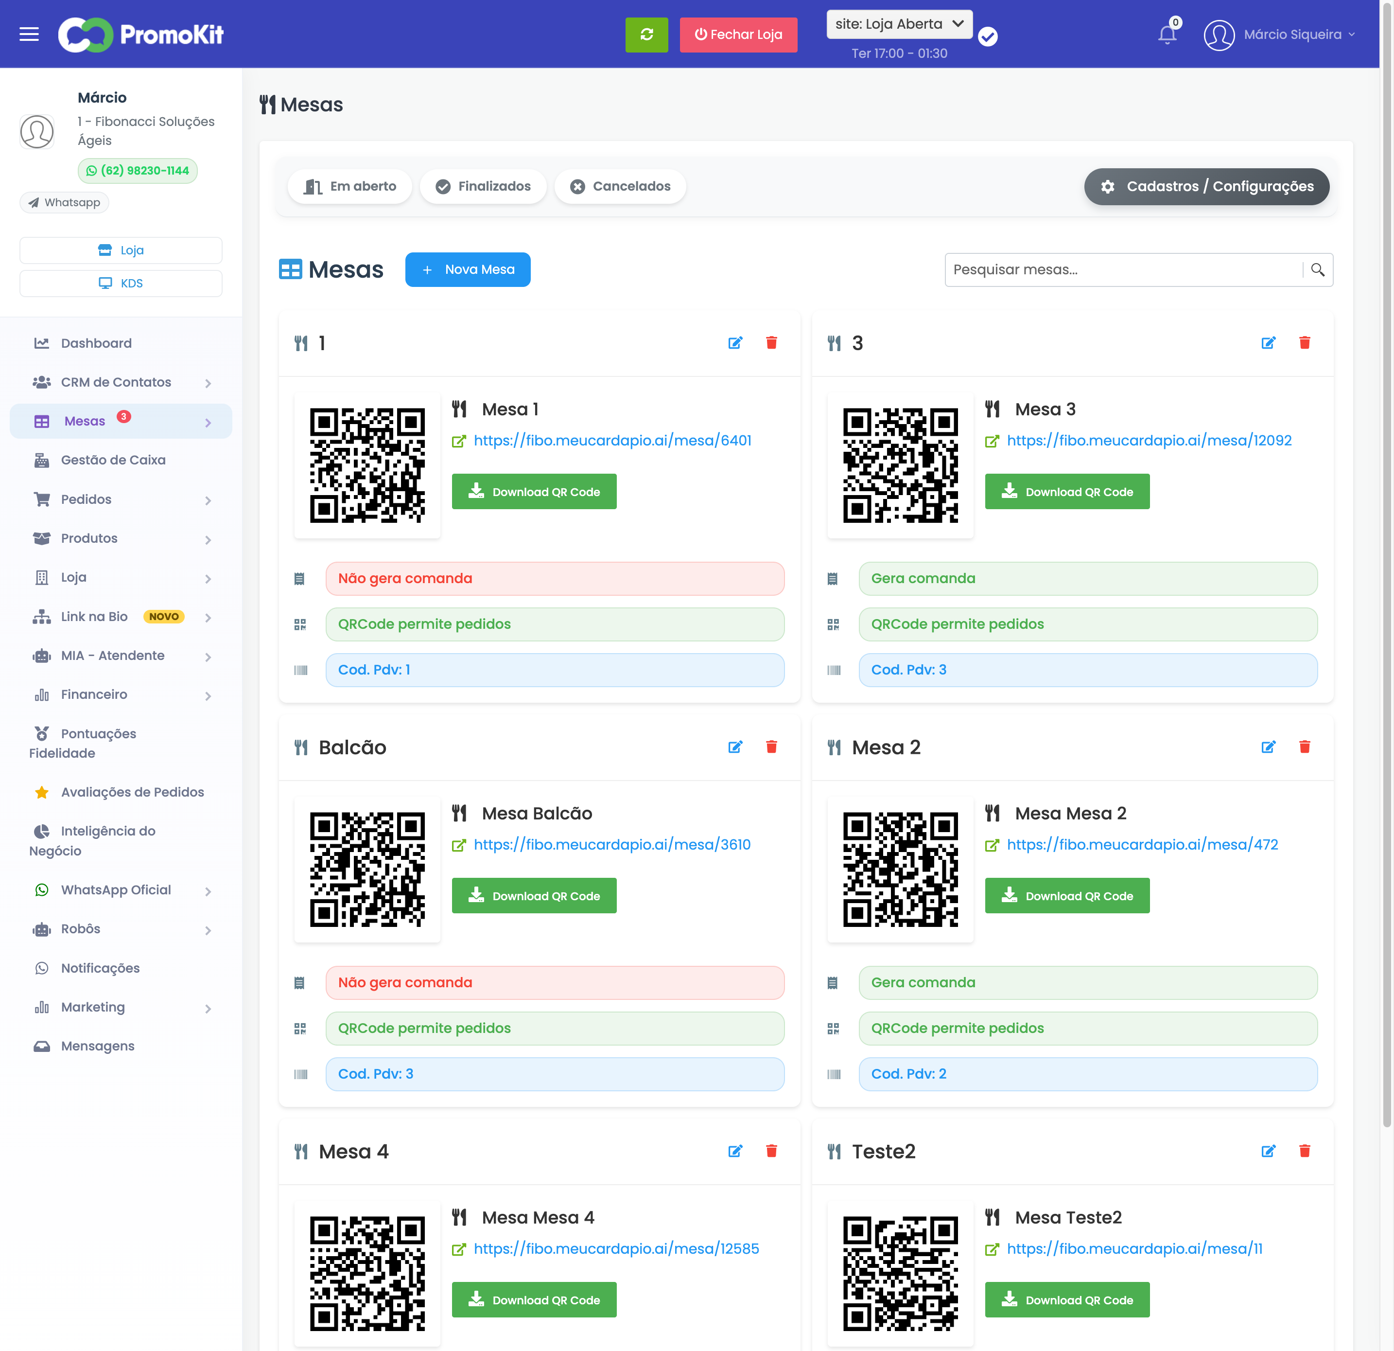This screenshot has width=1394, height=1351.
Task: Click the Mesa 1 QR code image
Action: pos(368,465)
